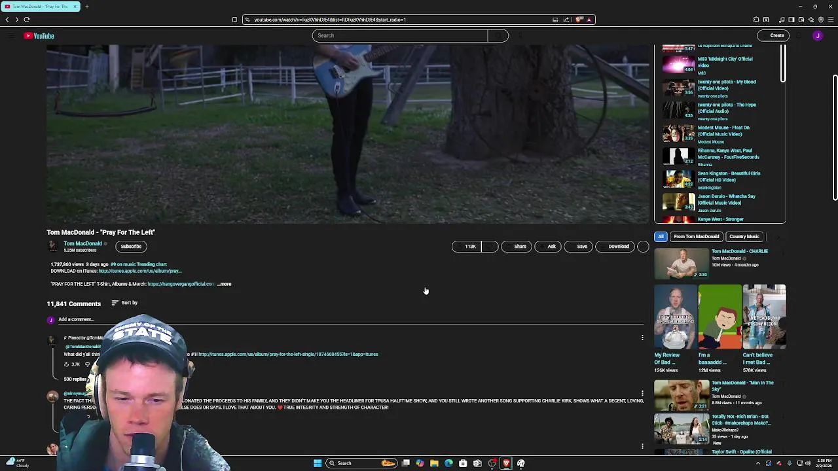Click the Brave Rewards triangle icon
Image resolution: width=838 pixels, height=471 pixels.
pyautogui.click(x=589, y=20)
